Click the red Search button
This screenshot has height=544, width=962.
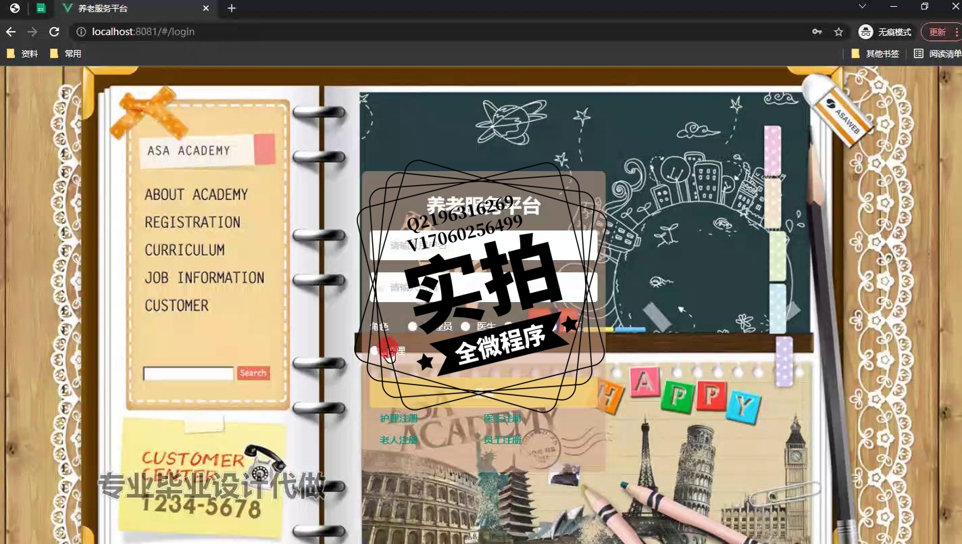point(253,373)
